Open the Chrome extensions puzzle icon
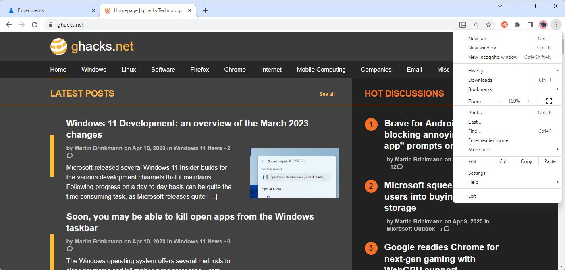This screenshot has width=565, height=270. pos(517,25)
